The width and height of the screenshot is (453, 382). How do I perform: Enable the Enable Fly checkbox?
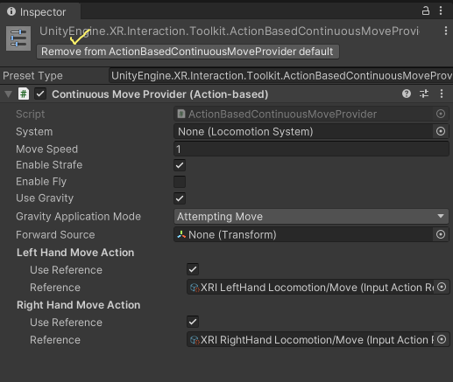pyautogui.click(x=180, y=182)
